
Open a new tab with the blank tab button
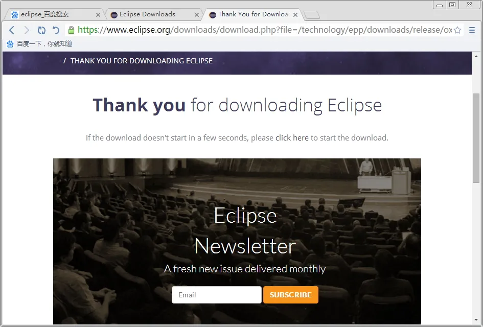311,15
